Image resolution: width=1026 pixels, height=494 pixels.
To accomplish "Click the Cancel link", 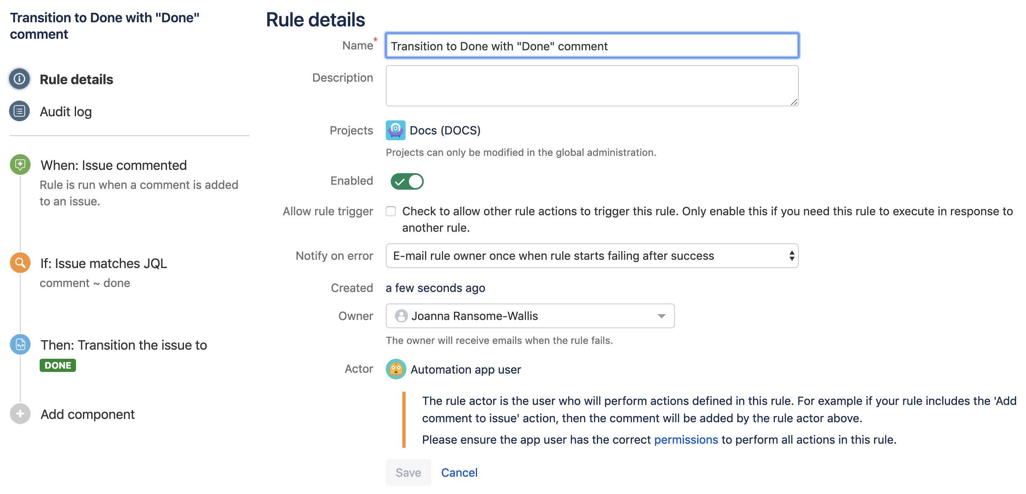I will 459,473.
